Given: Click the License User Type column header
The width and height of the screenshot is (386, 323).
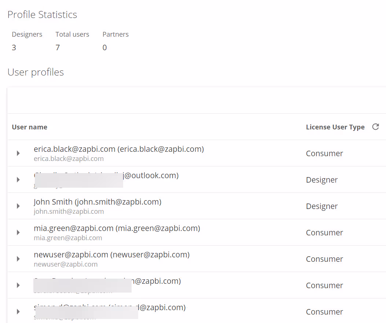Looking at the screenshot, I should tap(335, 127).
